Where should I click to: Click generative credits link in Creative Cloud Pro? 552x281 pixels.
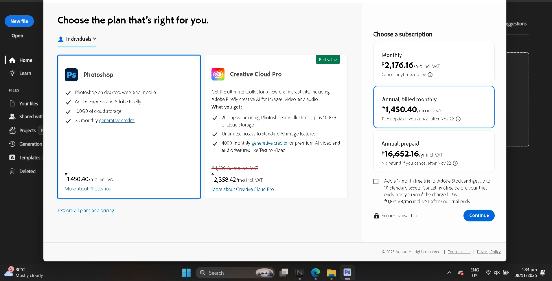[269, 143]
